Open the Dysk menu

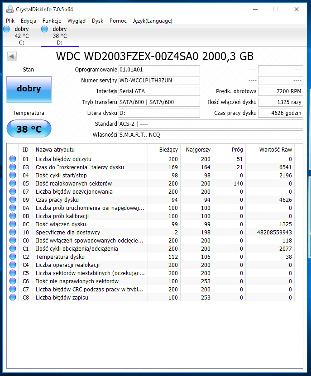click(97, 21)
